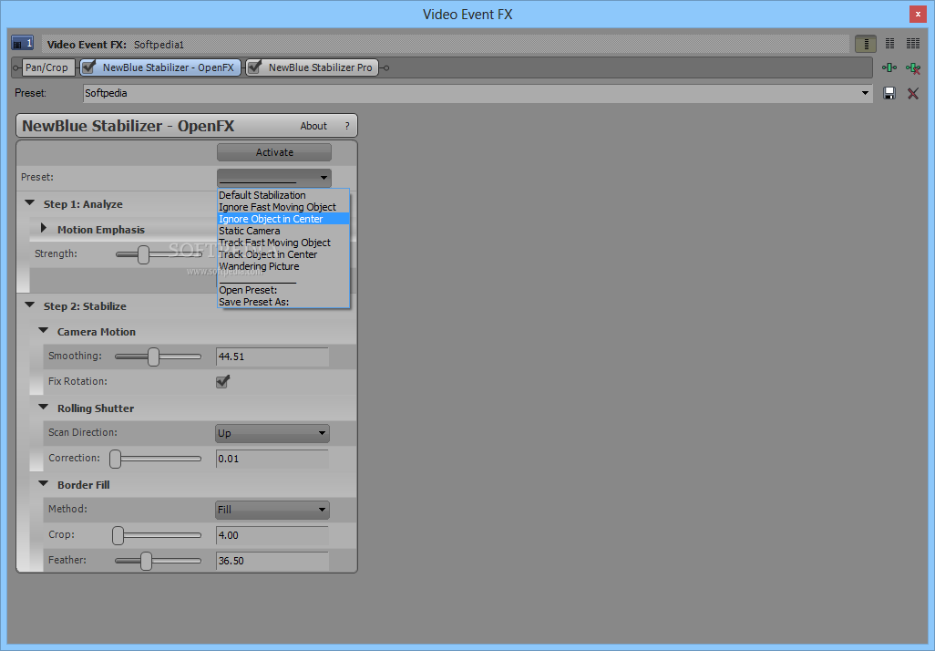The image size is (935, 651).
Task: Switch to three-column plug-in layout icon
Action: click(x=913, y=44)
